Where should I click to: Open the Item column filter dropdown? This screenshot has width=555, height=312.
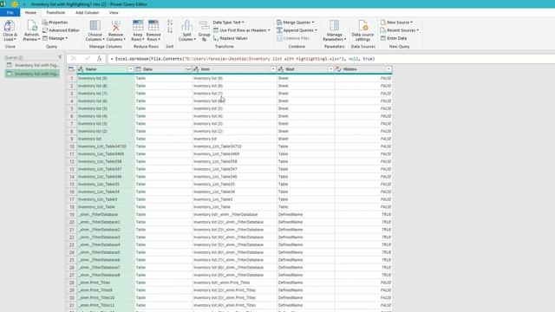[x=273, y=69]
